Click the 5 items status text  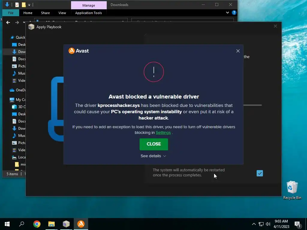tap(12, 174)
